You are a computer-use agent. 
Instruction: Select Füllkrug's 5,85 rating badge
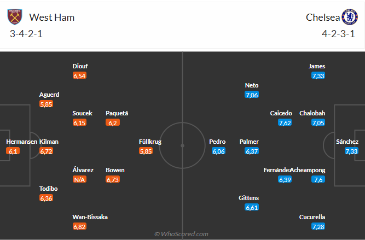pyautogui.click(x=146, y=151)
